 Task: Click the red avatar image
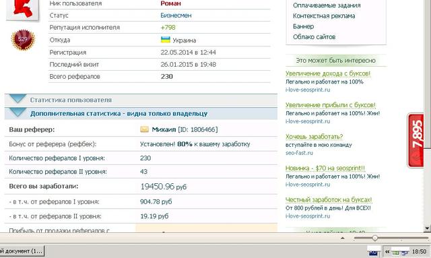pyautogui.click(x=23, y=9)
